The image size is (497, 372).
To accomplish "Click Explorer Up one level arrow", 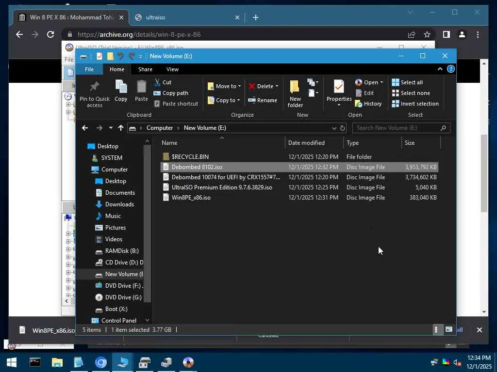I will click(120, 128).
